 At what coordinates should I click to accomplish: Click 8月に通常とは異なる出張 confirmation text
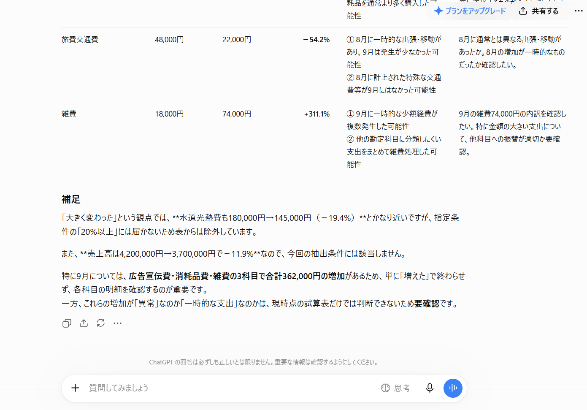511,52
